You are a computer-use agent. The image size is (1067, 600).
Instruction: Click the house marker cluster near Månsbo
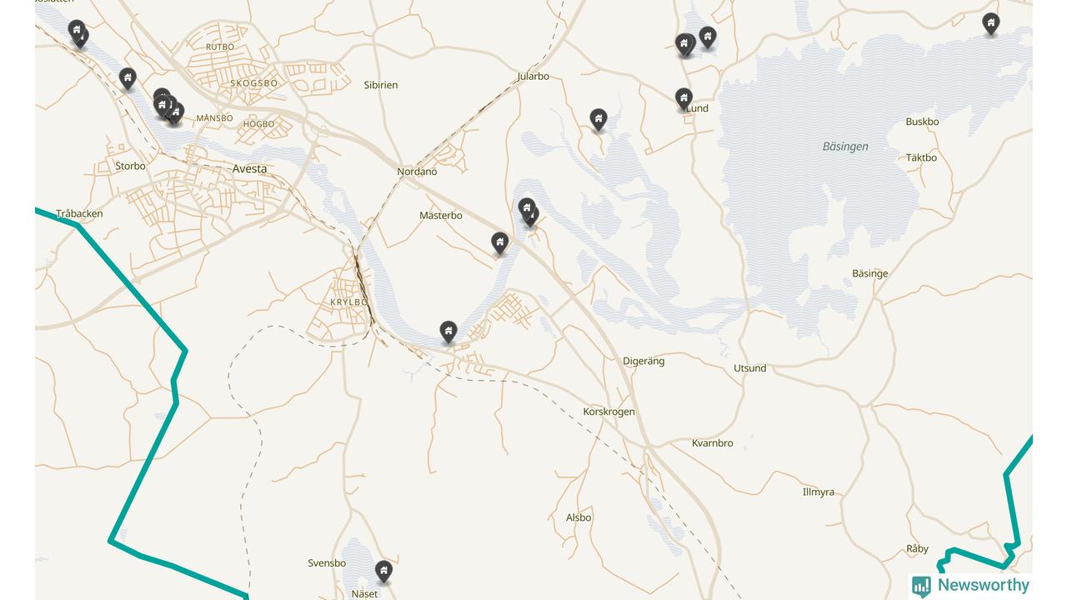click(x=168, y=107)
